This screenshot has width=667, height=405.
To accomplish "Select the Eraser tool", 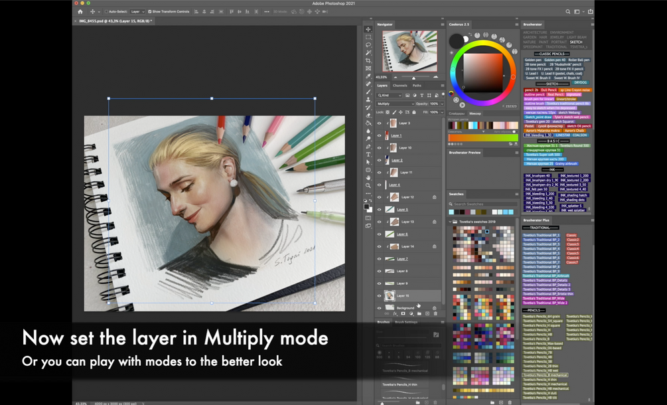I will point(368,116).
